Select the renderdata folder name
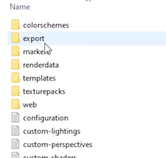 41,65
